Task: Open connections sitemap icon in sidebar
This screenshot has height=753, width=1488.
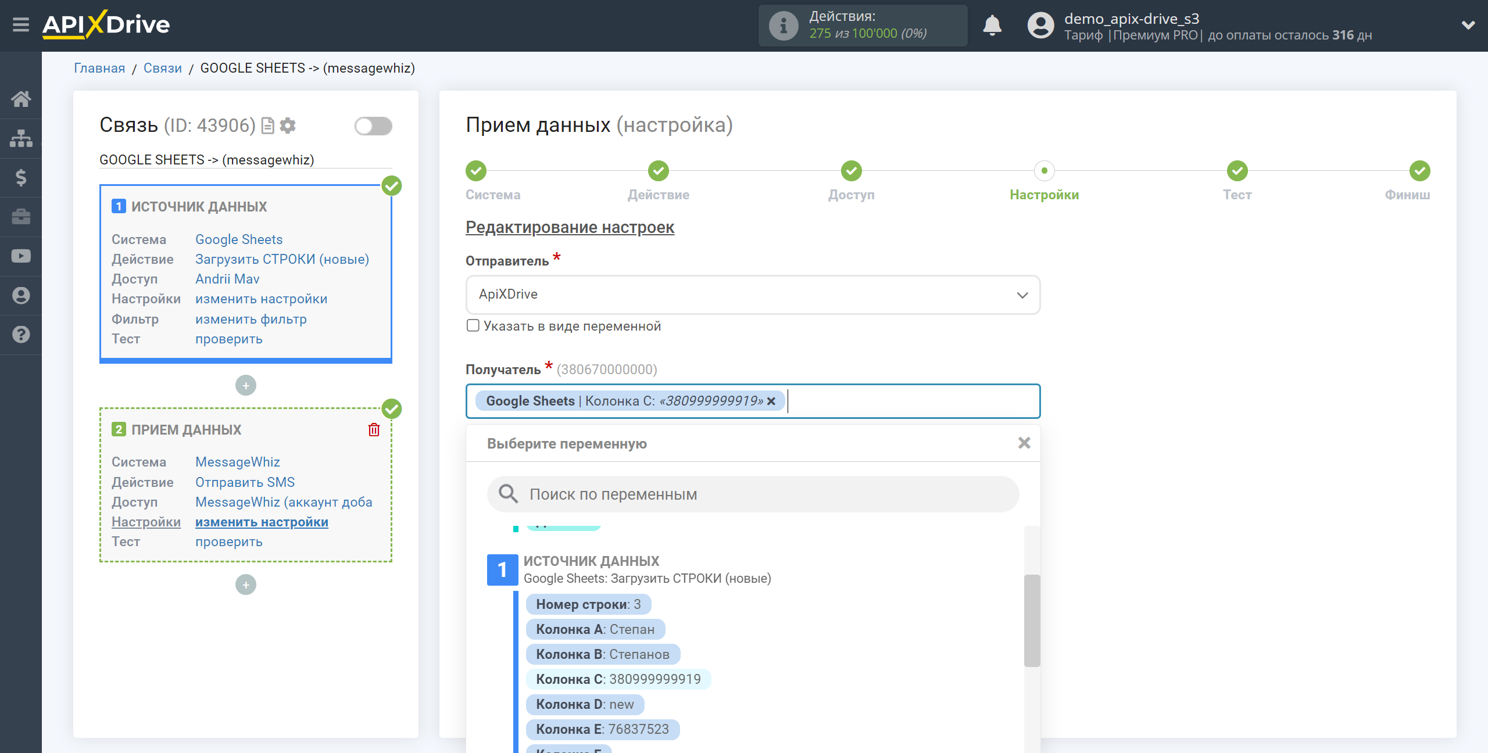Action: coord(21,138)
